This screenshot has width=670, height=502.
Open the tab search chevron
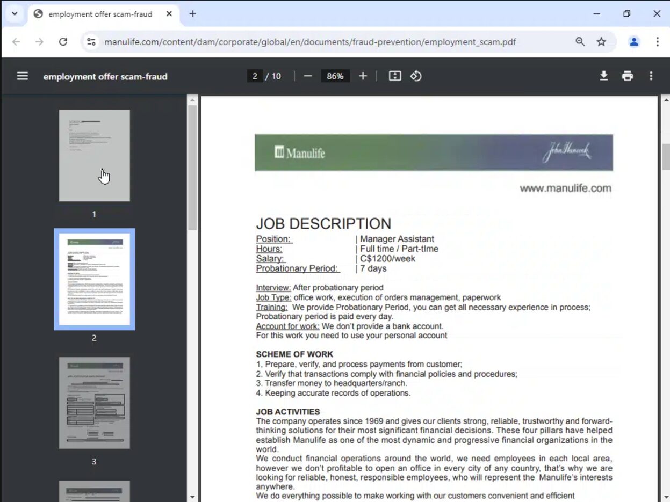(x=15, y=13)
